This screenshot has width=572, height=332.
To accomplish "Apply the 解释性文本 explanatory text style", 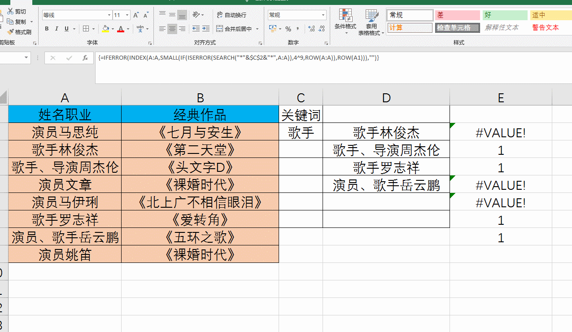I will pyautogui.click(x=505, y=28).
